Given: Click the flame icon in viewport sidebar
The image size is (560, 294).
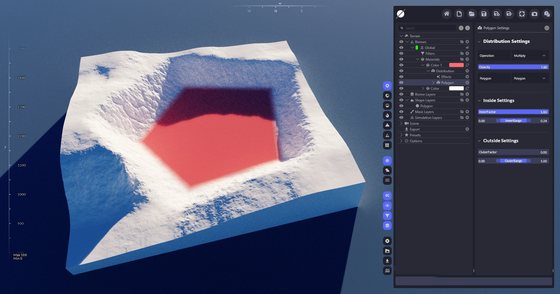Looking at the screenshot, I should point(387,115).
